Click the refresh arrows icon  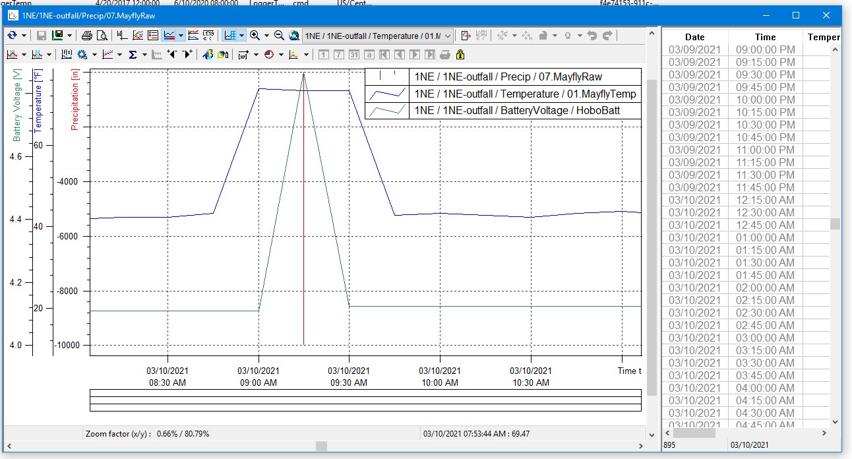tap(13, 36)
